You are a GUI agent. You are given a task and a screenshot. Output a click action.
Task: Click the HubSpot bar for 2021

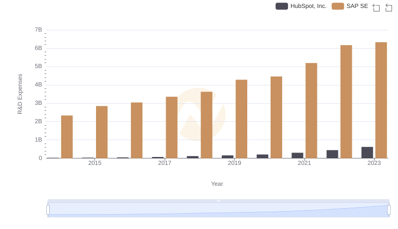[x=297, y=155]
